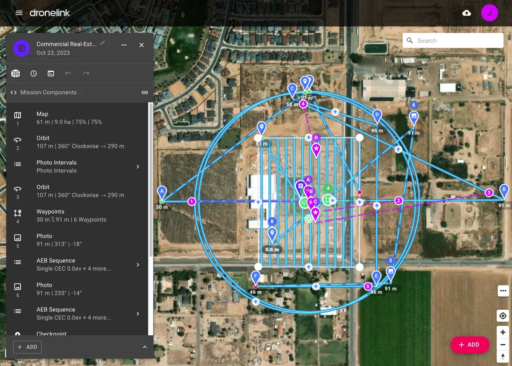The width and height of the screenshot is (512, 366).
Task: Select photo marker 5 on map
Action: tap(390, 273)
